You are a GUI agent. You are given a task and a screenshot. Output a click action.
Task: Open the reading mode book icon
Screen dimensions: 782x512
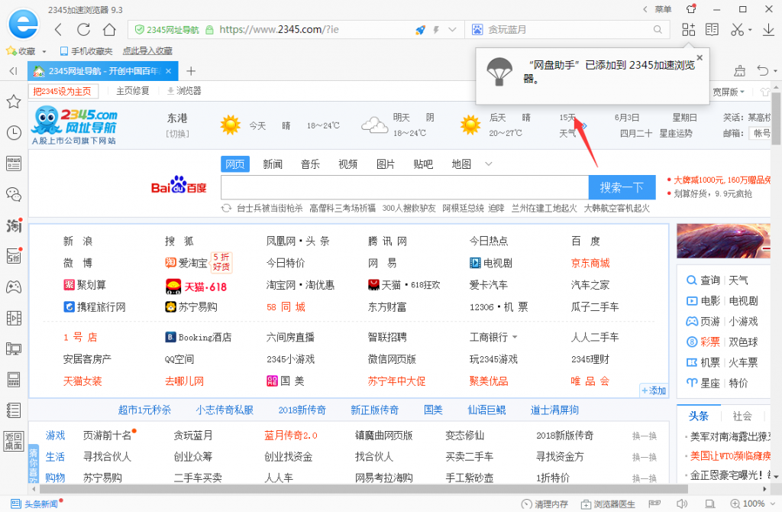coord(713,30)
